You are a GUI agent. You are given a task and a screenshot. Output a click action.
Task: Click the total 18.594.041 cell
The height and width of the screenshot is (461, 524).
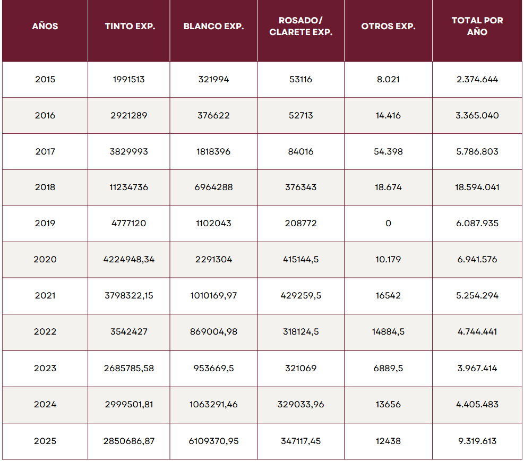coord(477,187)
